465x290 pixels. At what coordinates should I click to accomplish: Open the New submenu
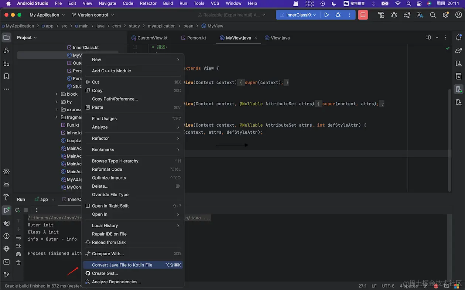click(133, 59)
